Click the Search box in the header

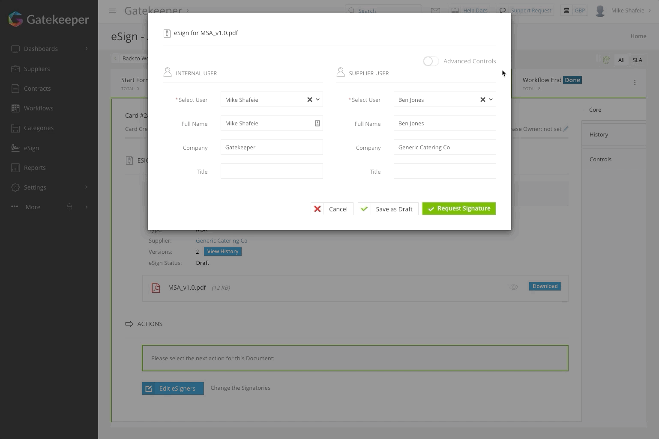coord(383,10)
